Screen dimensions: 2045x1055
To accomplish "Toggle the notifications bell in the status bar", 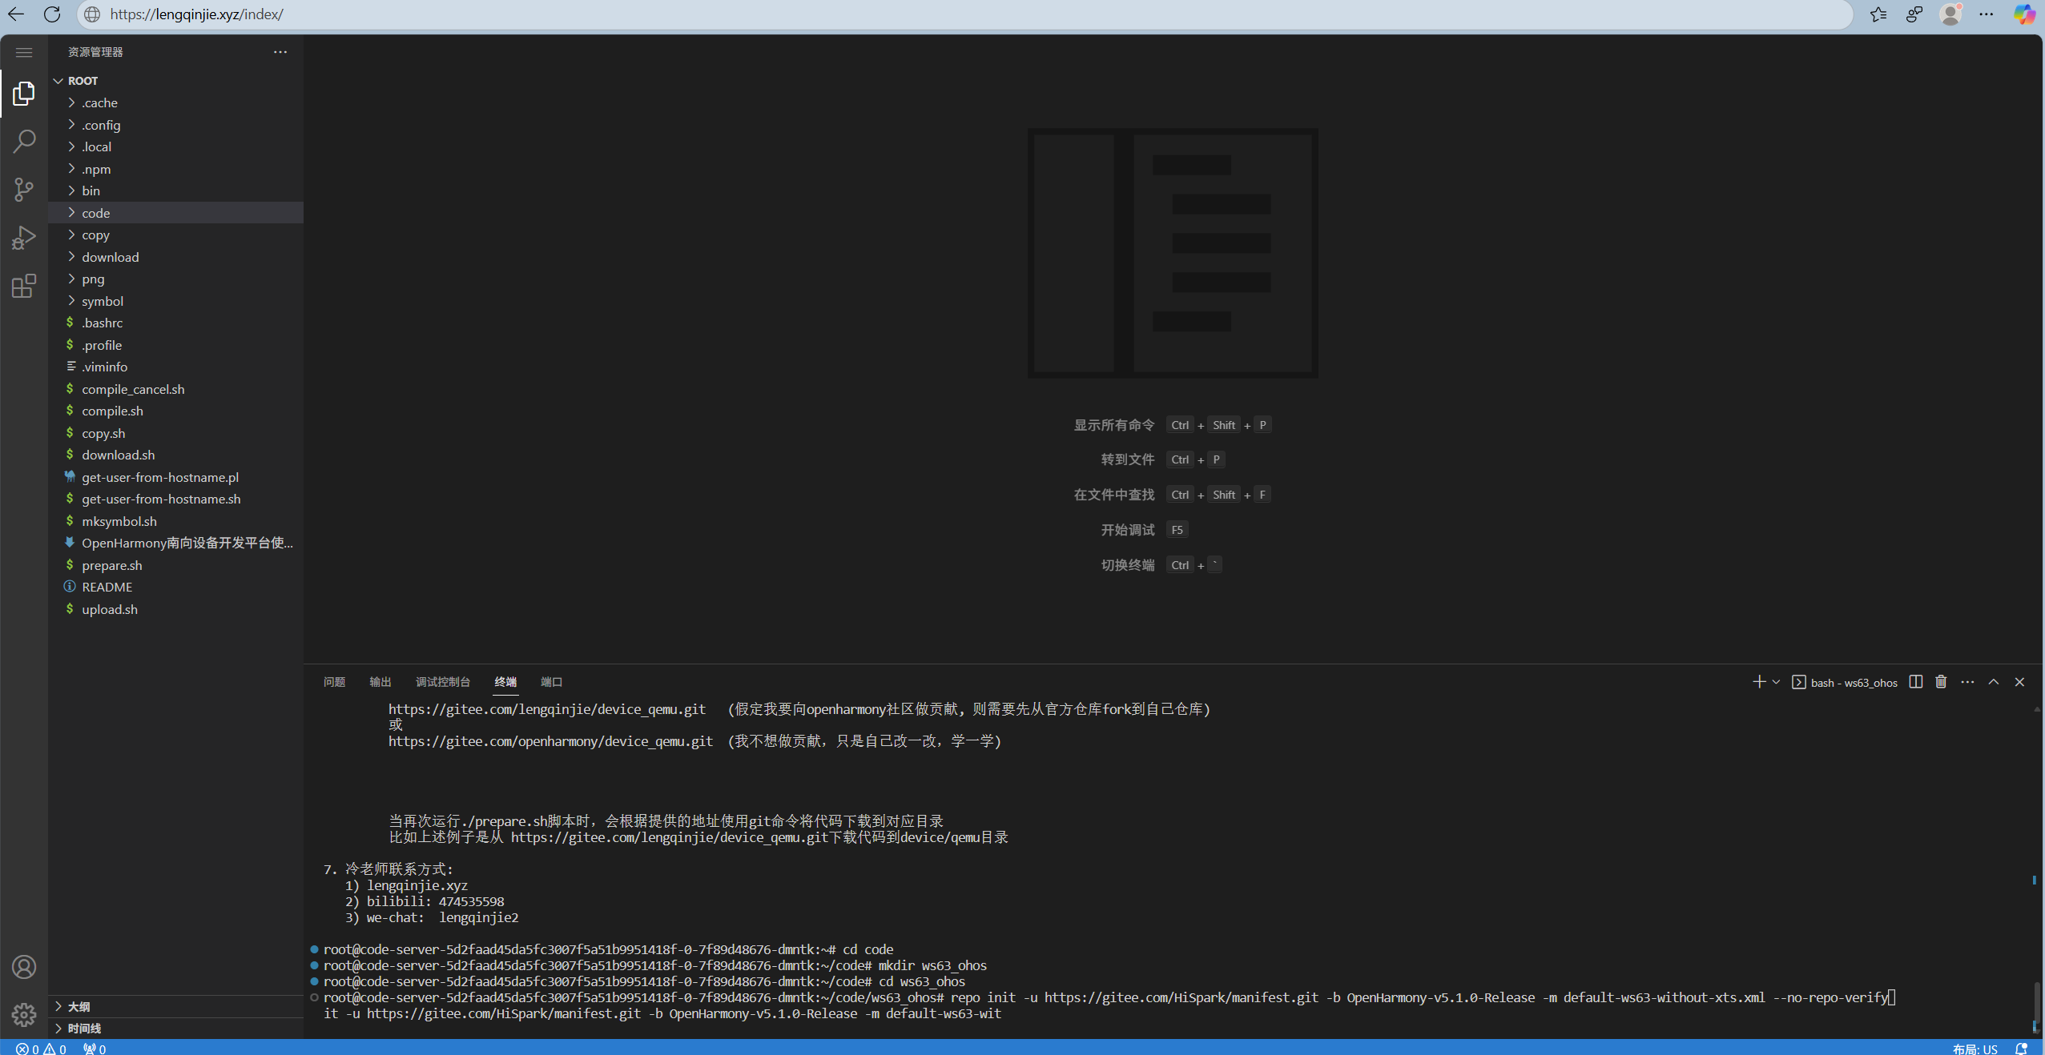I will pyautogui.click(x=2023, y=1048).
